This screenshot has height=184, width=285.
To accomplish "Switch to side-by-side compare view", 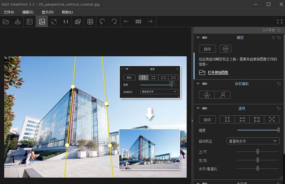I will 30,22.
